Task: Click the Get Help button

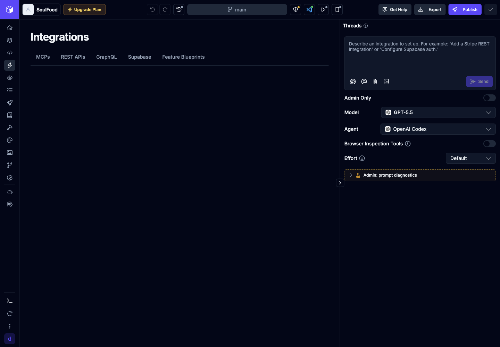Action: [x=395, y=10]
